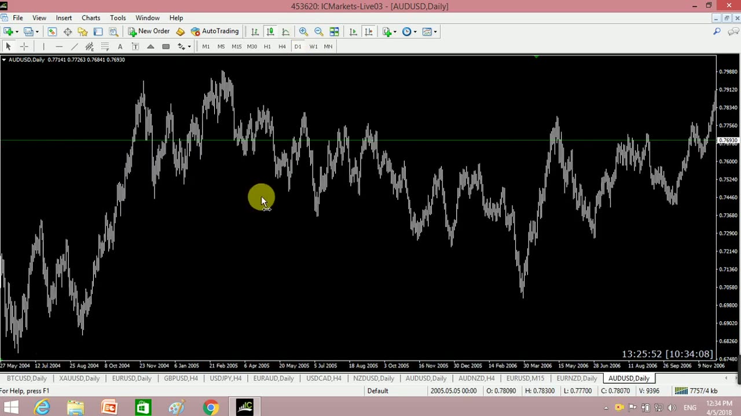The height and width of the screenshot is (416, 741).
Task: Select the arrow cursor tool
Action: [8, 47]
